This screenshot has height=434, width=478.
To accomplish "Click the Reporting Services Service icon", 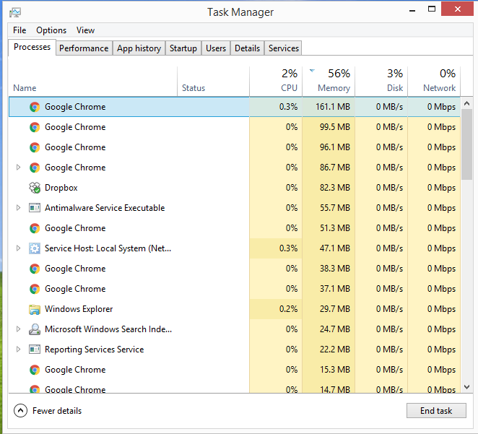I will click(x=34, y=350).
